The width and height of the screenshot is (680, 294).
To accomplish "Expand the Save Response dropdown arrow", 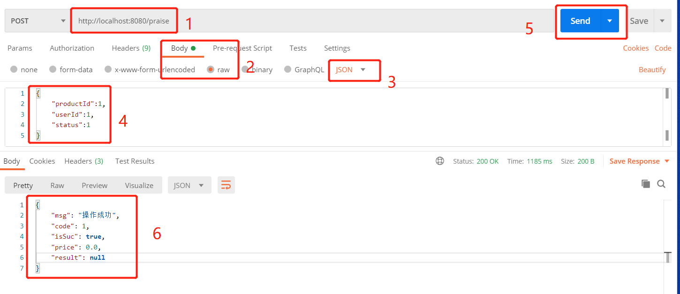I will coord(667,161).
